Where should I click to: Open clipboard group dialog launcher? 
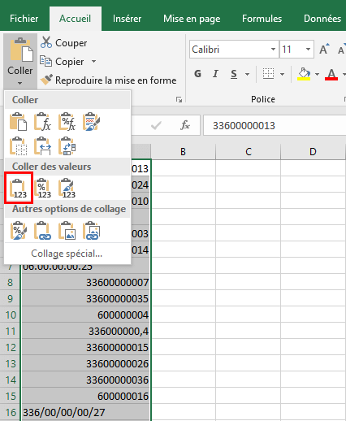(179, 99)
